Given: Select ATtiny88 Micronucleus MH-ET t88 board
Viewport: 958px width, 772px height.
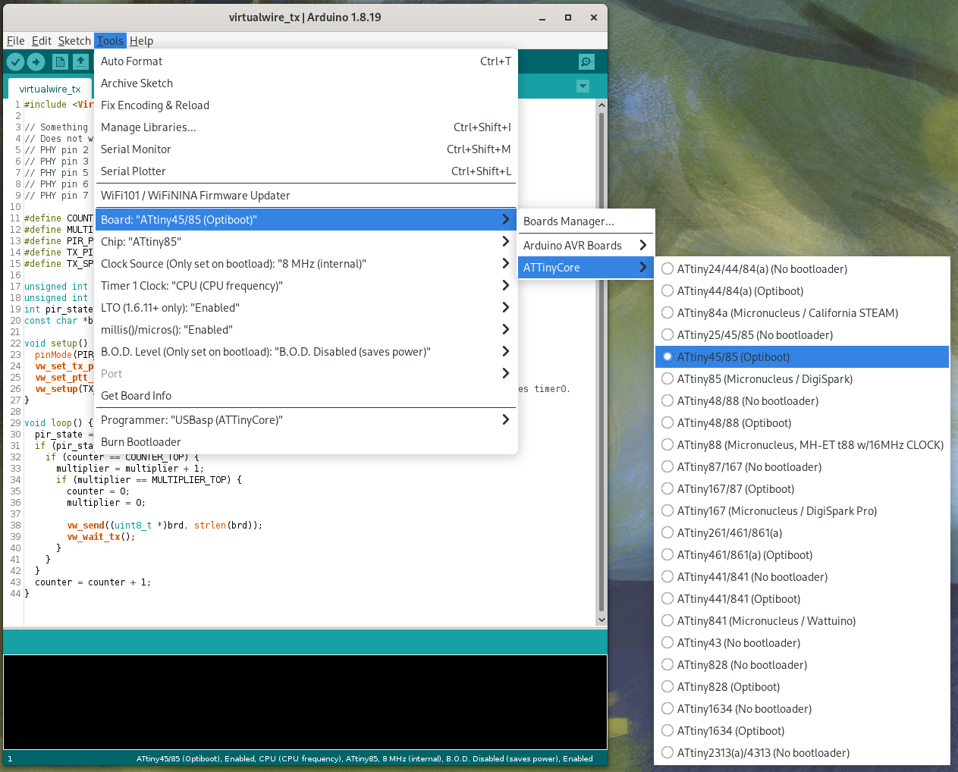Looking at the screenshot, I should 802,445.
